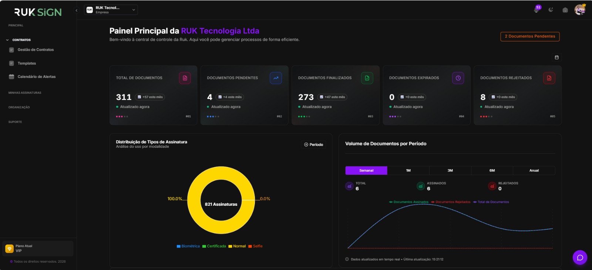Viewport: 592px width, 270px height.
Task: Open the Templates page
Action: point(27,64)
